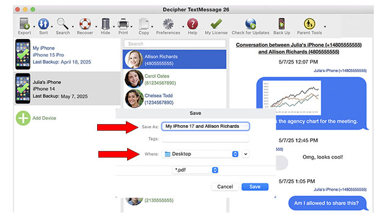Click the contacts Search field

tap(175, 44)
